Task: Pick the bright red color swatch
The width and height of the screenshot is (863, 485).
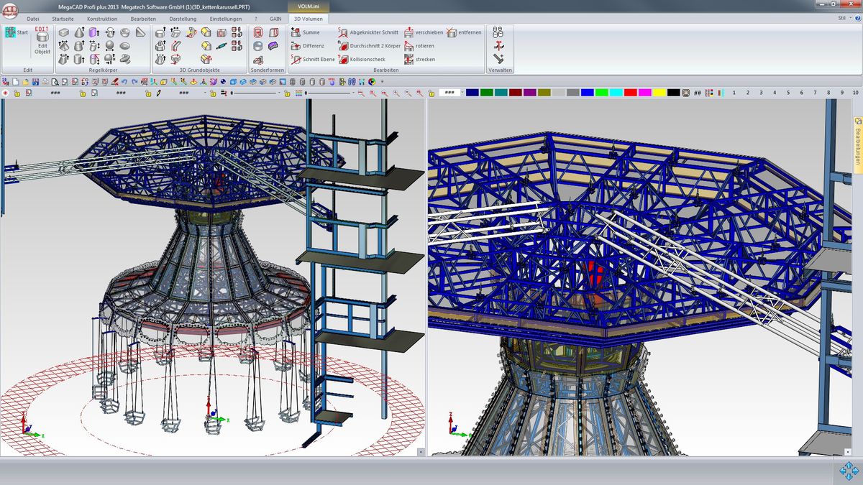Action: pos(630,93)
